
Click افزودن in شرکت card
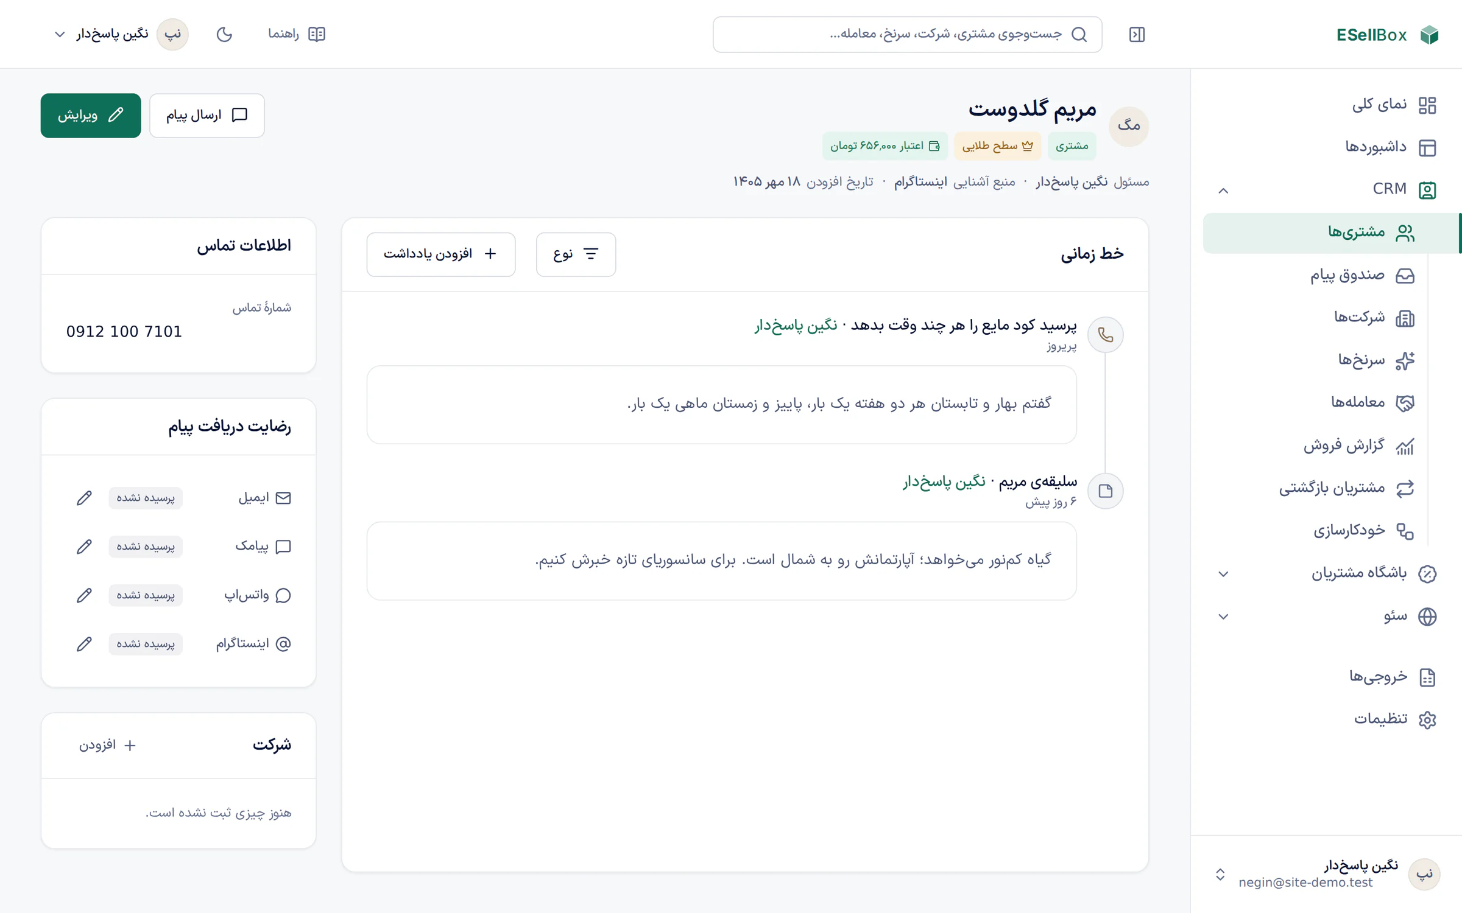tap(107, 745)
